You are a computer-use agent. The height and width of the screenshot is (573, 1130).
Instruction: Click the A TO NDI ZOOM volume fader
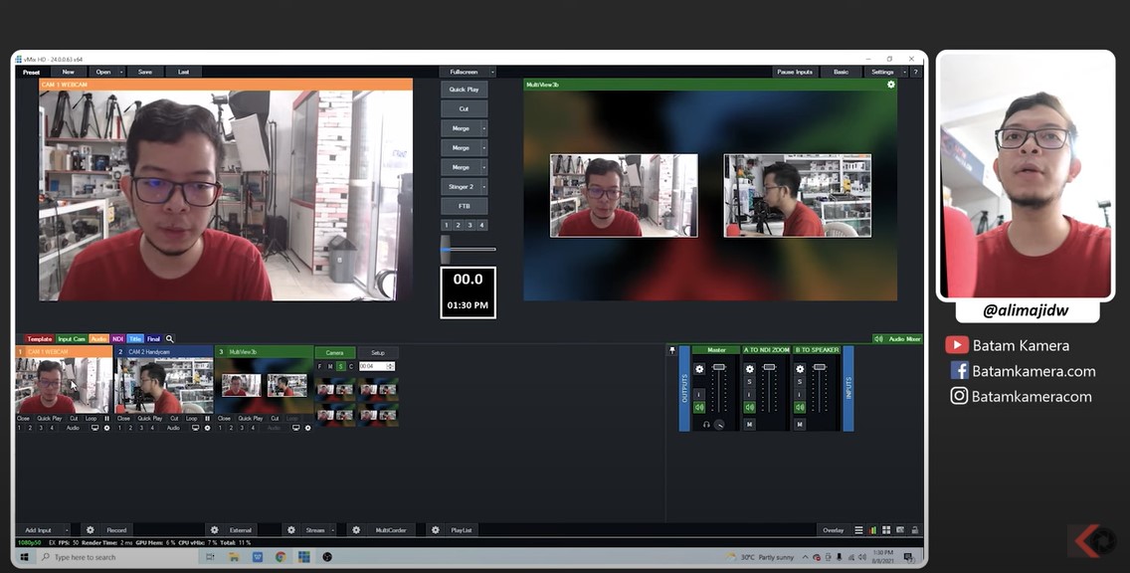[x=769, y=369]
